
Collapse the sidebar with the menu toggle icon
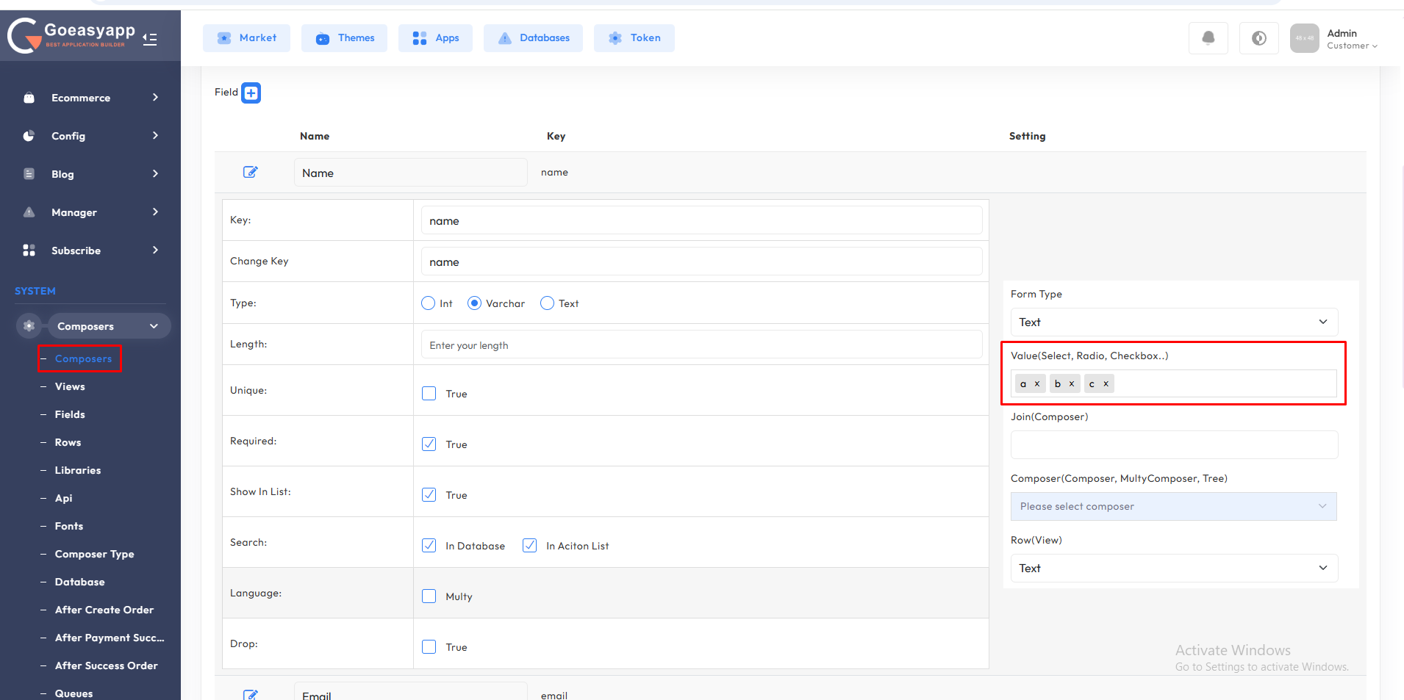coord(150,39)
